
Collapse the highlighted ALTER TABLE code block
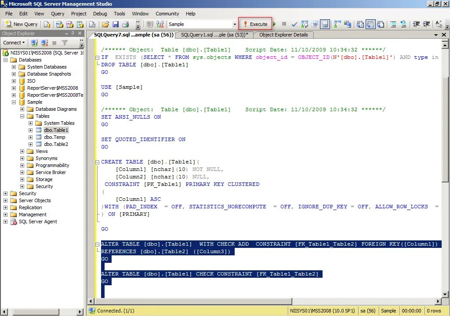(97, 244)
